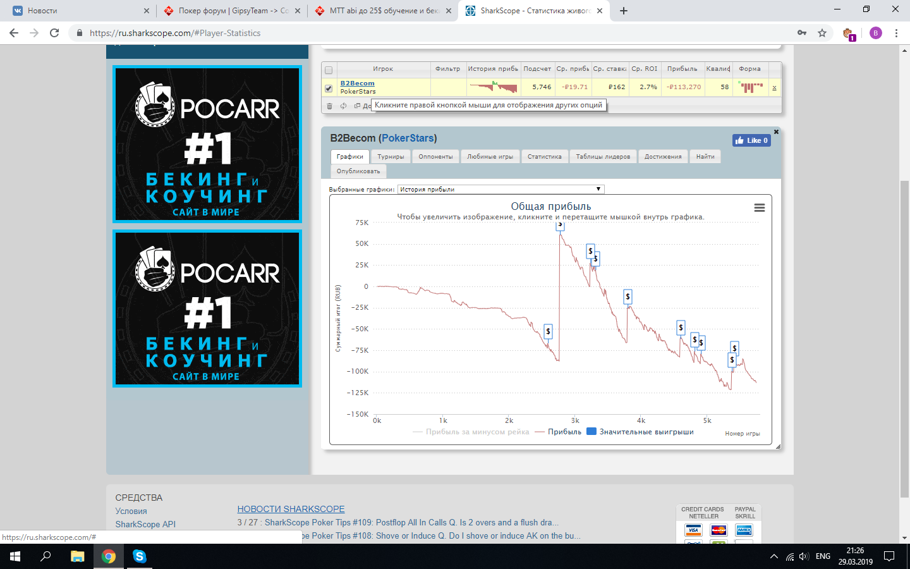Open File Explorer from the taskbar
The width and height of the screenshot is (910, 569).
[77, 556]
